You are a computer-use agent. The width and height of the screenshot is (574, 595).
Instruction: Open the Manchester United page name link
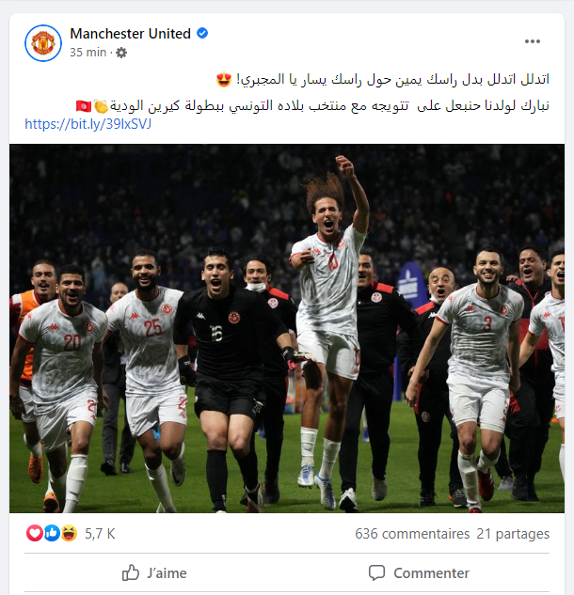pos(130,34)
